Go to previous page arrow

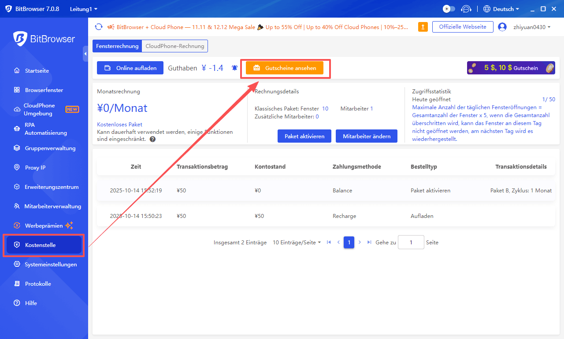click(338, 242)
